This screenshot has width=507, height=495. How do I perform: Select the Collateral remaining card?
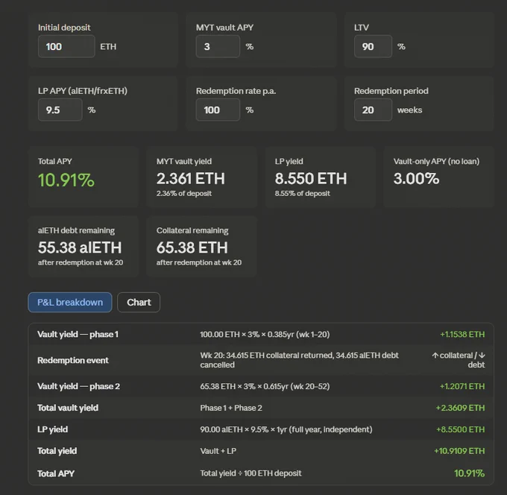202,246
